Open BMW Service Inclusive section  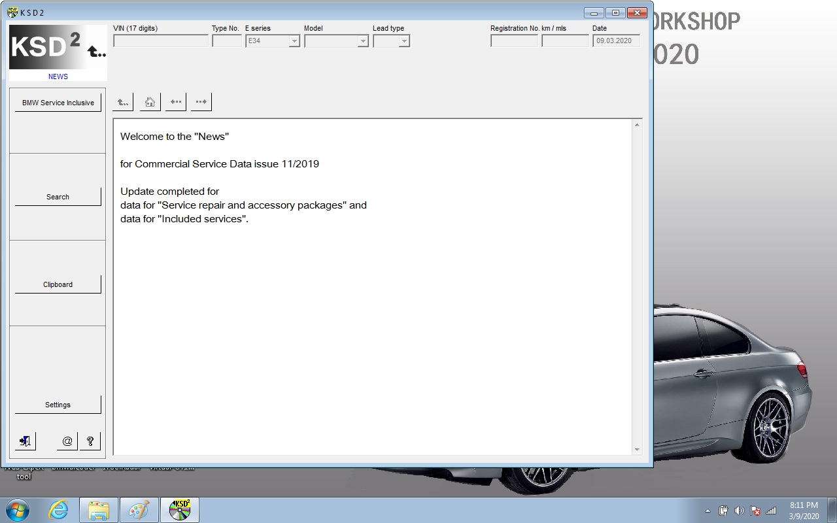58,103
